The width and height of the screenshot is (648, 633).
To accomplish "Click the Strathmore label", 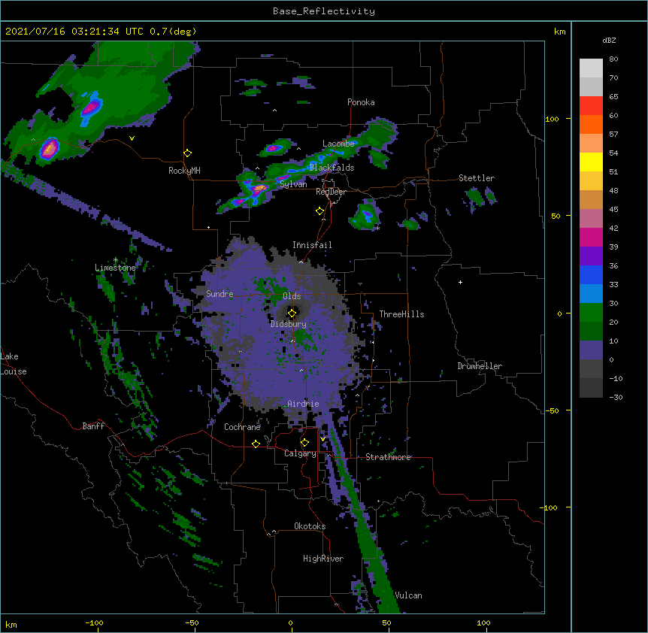I will [388, 457].
